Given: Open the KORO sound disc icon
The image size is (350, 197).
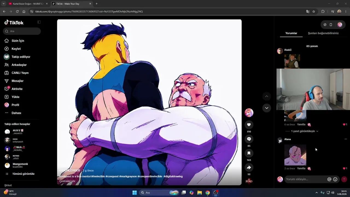Looking at the screenshot, I should click(x=249, y=181).
